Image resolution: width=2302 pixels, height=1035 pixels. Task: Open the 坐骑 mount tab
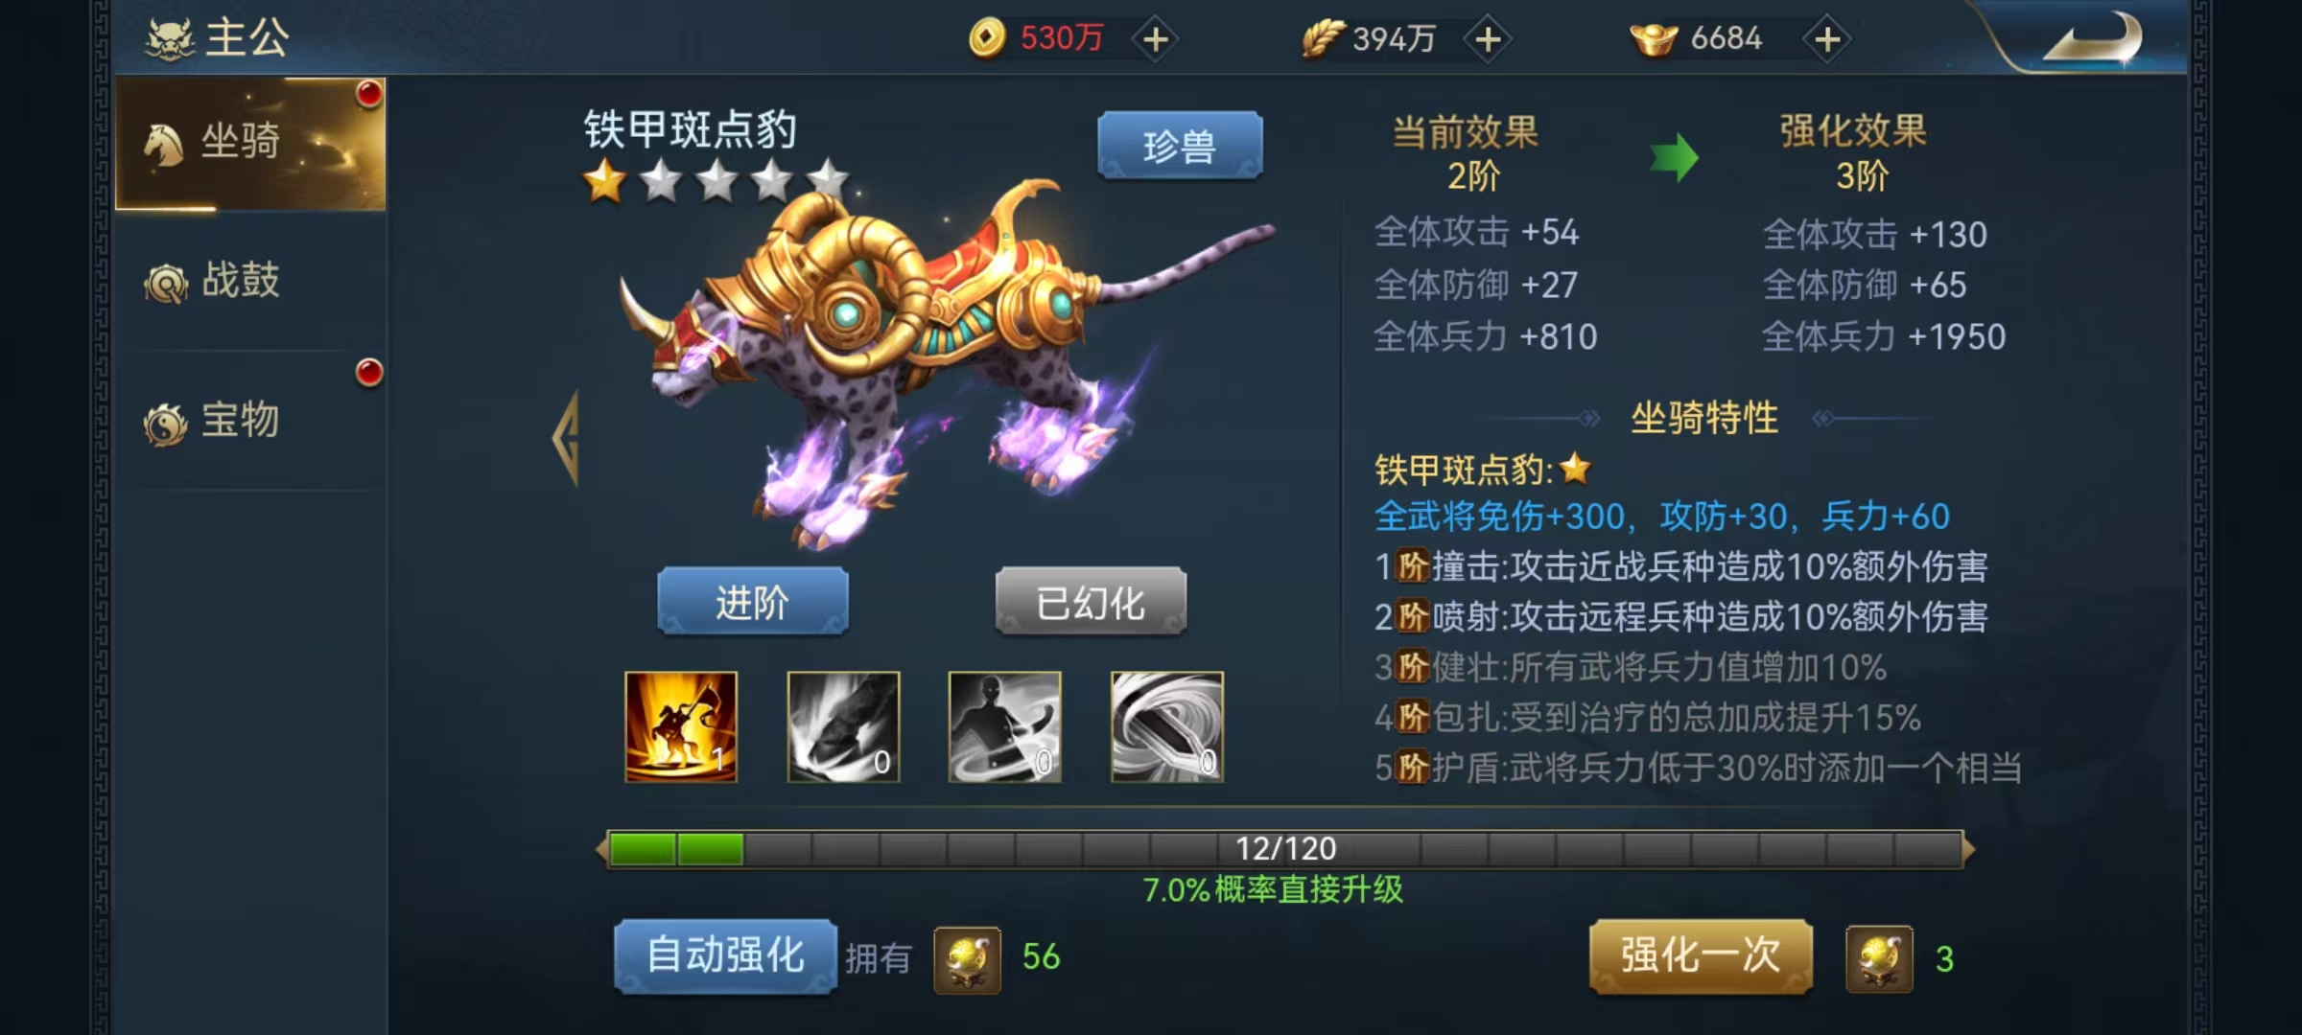(250, 144)
